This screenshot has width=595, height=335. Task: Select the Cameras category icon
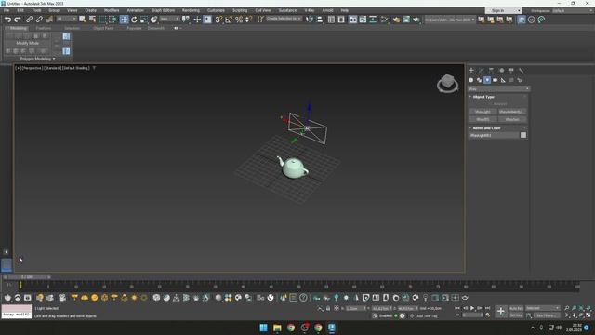point(496,80)
